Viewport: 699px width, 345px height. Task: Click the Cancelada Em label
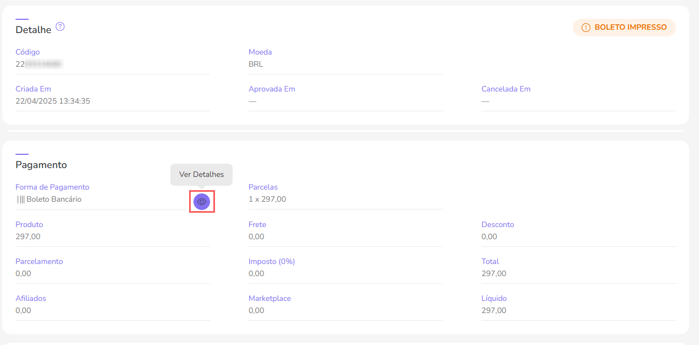tap(506, 89)
